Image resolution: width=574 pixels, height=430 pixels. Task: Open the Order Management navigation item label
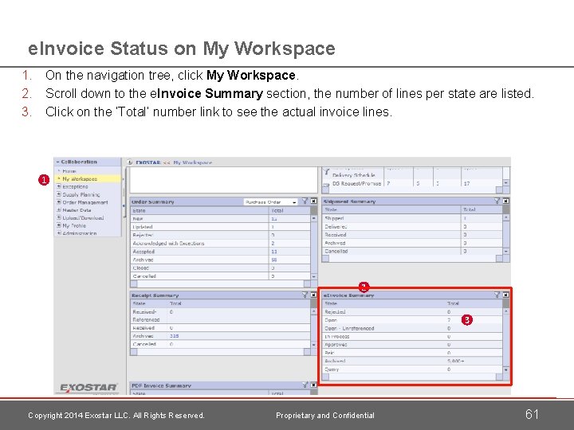[x=85, y=202]
